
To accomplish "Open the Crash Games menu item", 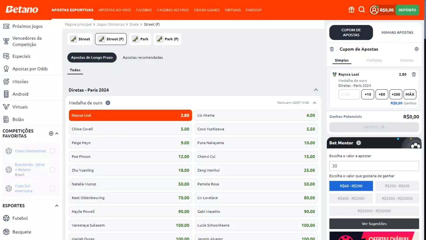I will click(x=207, y=10).
